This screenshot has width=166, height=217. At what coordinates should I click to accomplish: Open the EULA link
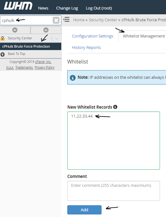tap(10, 68)
